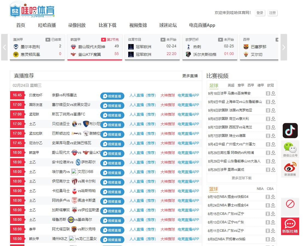The height and width of the screenshot is (246, 303).
Task: Expand 更多足球下载 list
Action: tap(241, 178)
